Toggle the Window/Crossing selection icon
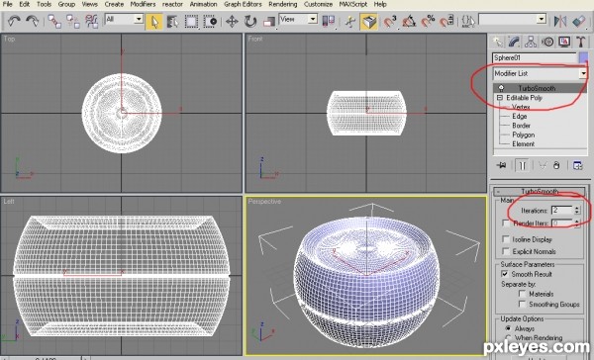The image size is (594, 360). 210,22
